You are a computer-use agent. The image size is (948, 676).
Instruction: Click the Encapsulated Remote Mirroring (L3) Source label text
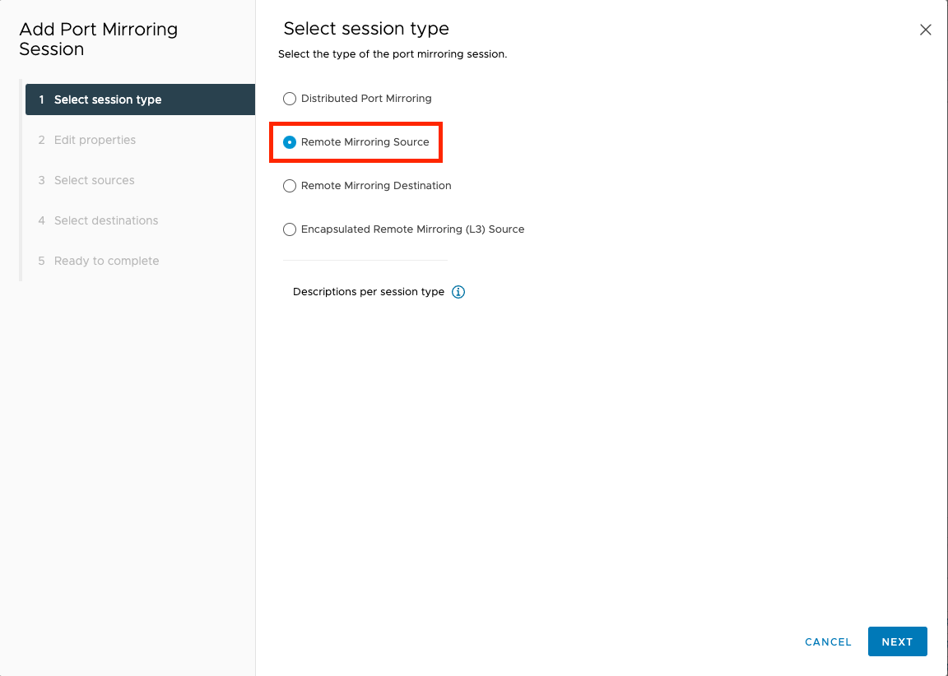[412, 229]
